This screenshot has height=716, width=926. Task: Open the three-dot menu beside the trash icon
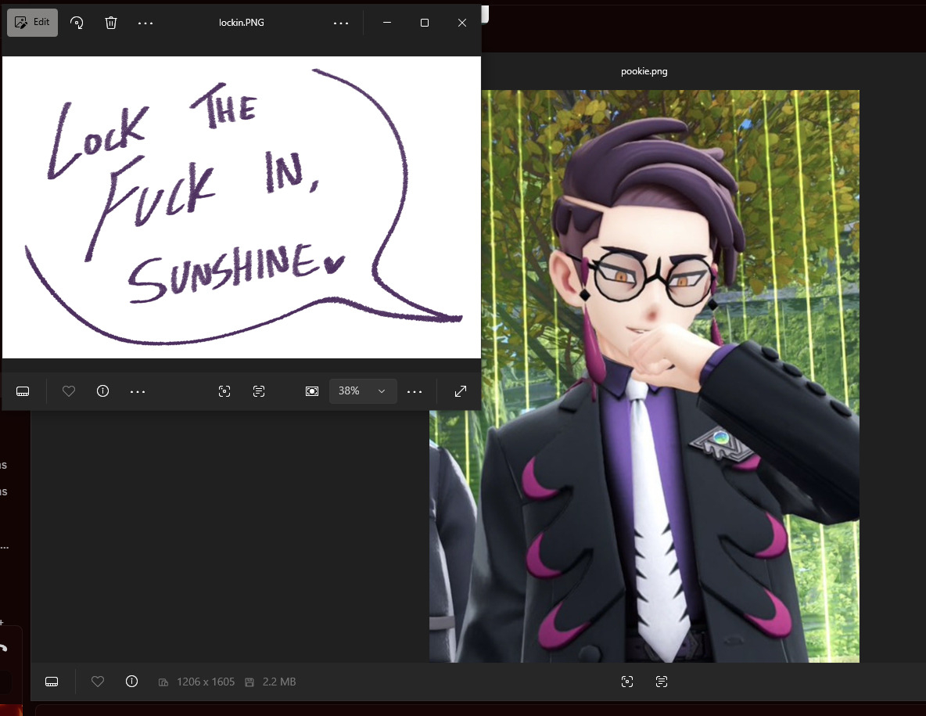click(x=145, y=23)
